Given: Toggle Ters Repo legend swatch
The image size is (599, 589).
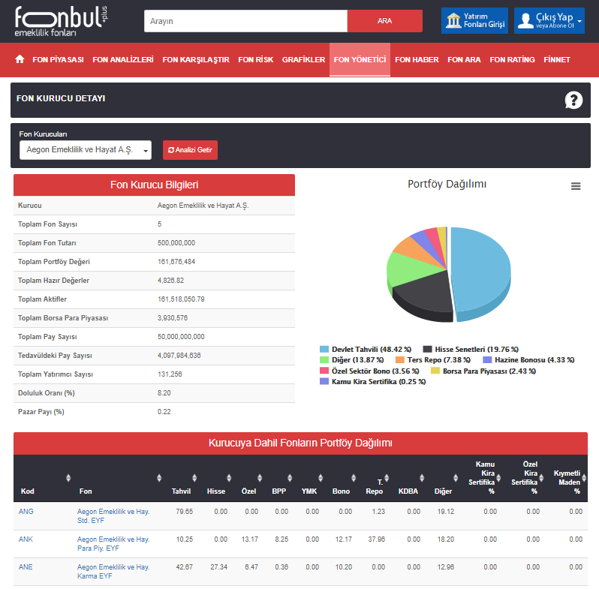Looking at the screenshot, I should (x=400, y=360).
